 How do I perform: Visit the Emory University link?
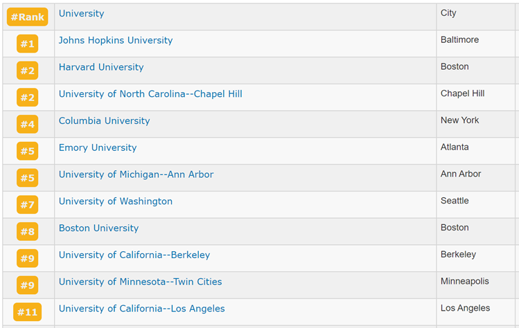(x=98, y=147)
